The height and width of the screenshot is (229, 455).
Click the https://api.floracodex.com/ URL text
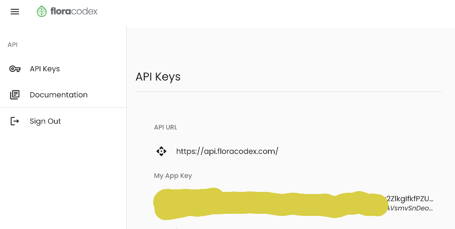click(227, 151)
